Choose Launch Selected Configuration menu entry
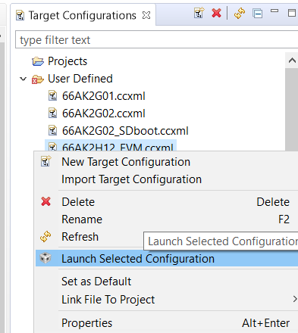Viewport: 298px width, 333px height. click(x=167, y=259)
